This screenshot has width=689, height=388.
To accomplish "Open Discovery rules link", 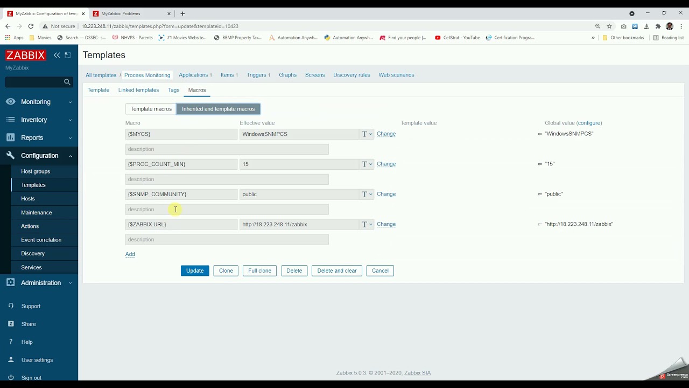I will coord(351,75).
